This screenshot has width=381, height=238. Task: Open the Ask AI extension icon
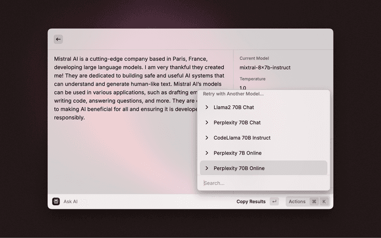pos(56,201)
